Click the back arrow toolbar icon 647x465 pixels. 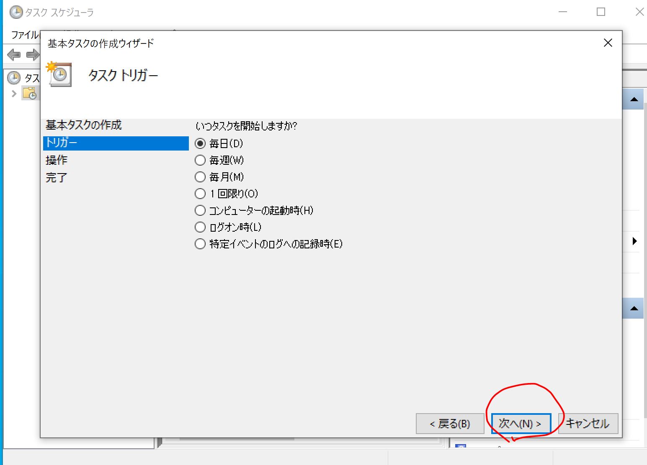coord(14,55)
